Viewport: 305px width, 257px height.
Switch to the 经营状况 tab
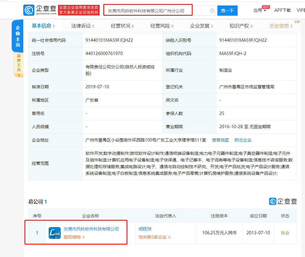pos(122,26)
